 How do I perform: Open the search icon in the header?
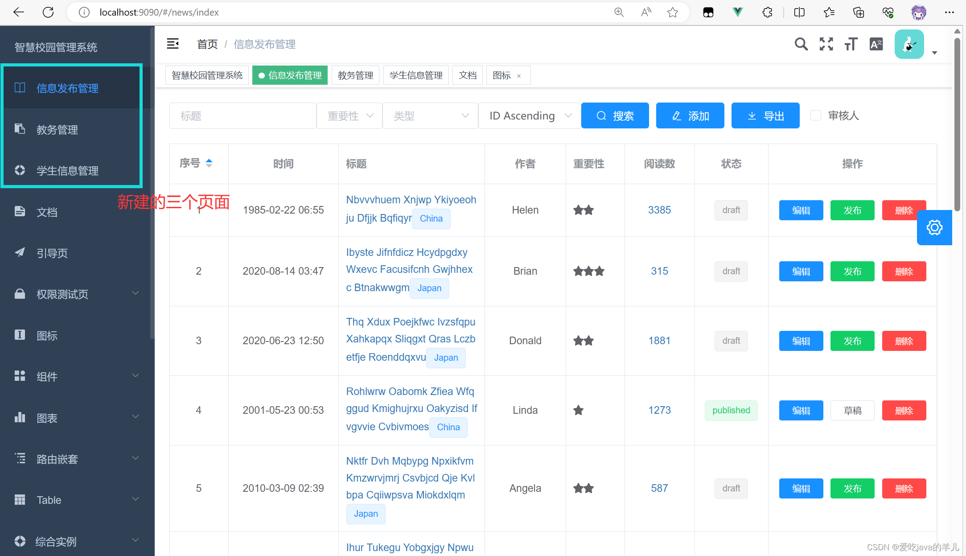[801, 44]
